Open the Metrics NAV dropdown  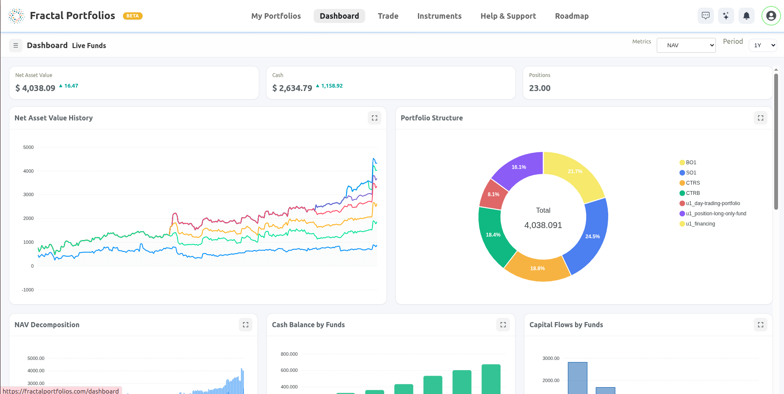coord(686,45)
